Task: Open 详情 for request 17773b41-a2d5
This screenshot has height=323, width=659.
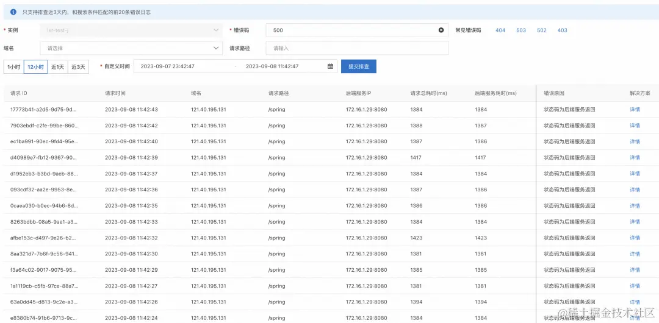Action: pyautogui.click(x=635, y=110)
